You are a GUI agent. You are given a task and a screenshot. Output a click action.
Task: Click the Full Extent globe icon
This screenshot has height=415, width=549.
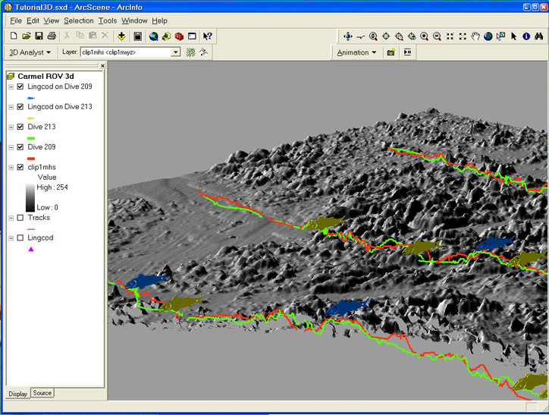(x=488, y=36)
